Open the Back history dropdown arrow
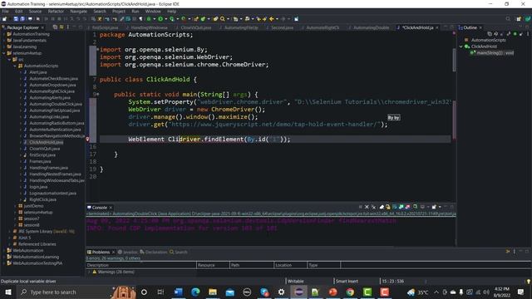 277,19
